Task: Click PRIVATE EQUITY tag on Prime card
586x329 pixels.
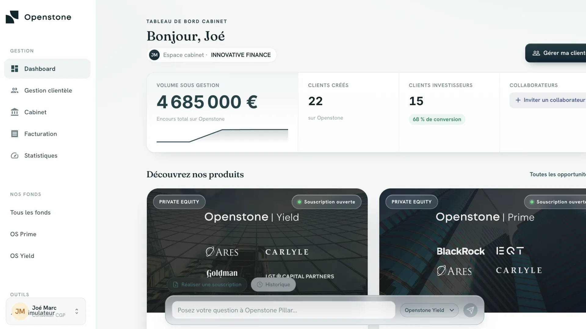Action: pyautogui.click(x=411, y=202)
